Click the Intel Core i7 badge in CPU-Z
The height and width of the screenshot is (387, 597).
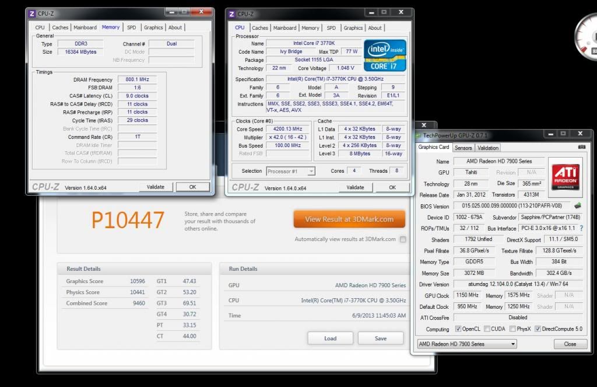385,54
